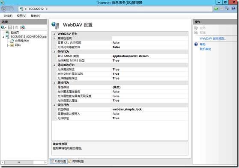The image size is (239, 168).
Task: Select the 允许自定义属性 property name
Action: [67, 100]
